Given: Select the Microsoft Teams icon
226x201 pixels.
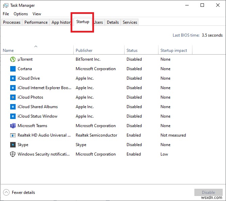Looking at the screenshot, I should click(x=13, y=126).
